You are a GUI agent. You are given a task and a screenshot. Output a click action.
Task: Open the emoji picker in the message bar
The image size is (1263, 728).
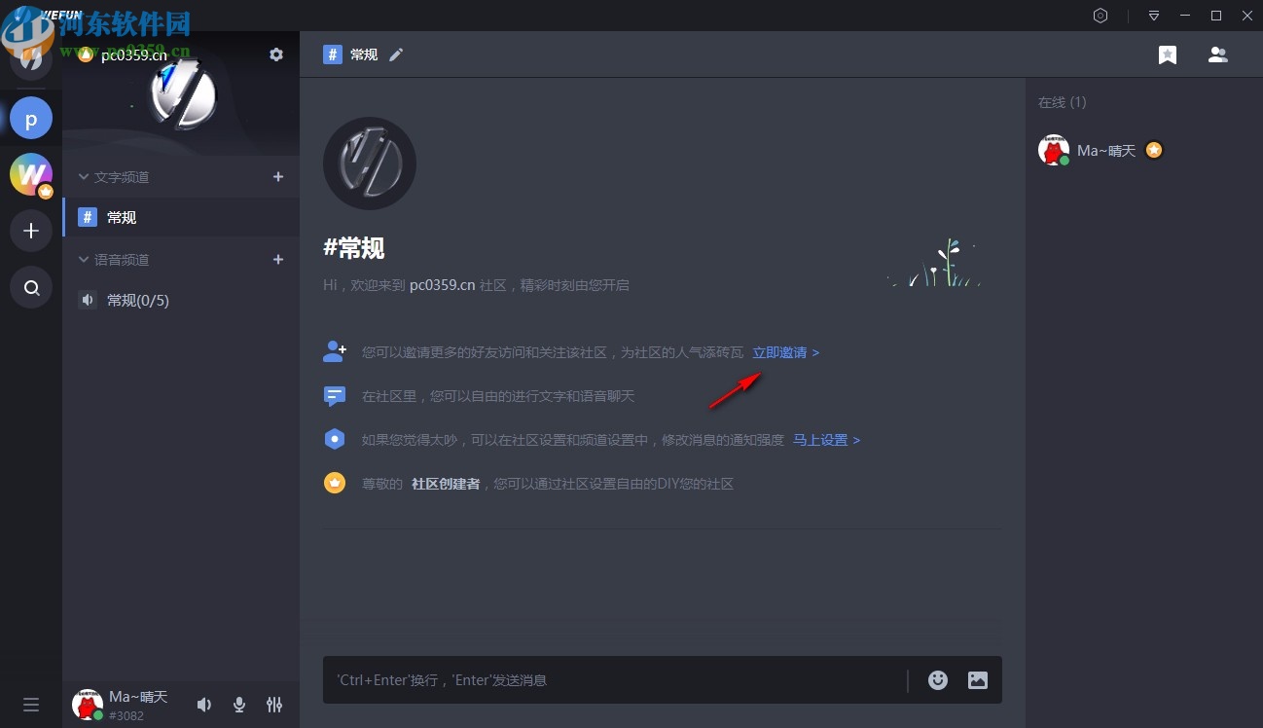(x=937, y=679)
